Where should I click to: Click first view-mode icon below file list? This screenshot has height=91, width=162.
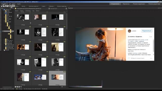15,87
